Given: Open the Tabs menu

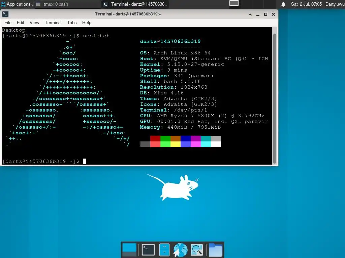Looking at the screenshot, I should [72, 23].
